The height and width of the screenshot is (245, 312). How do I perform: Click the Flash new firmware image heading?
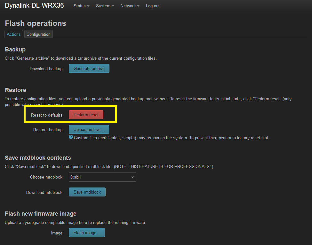click(x=41, y=214)
